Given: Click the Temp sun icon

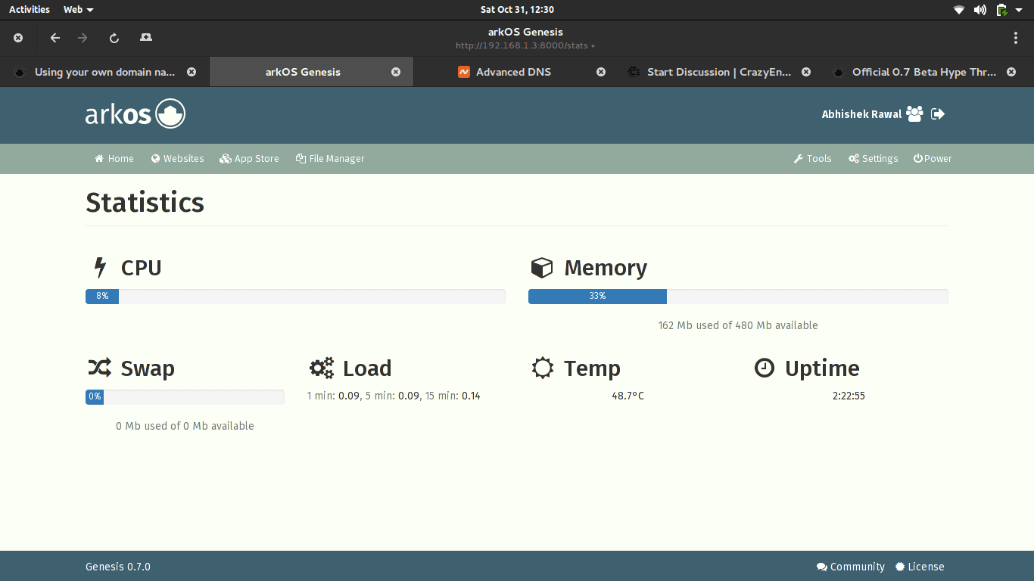Looking at the screenshot, I should (543, 368).
